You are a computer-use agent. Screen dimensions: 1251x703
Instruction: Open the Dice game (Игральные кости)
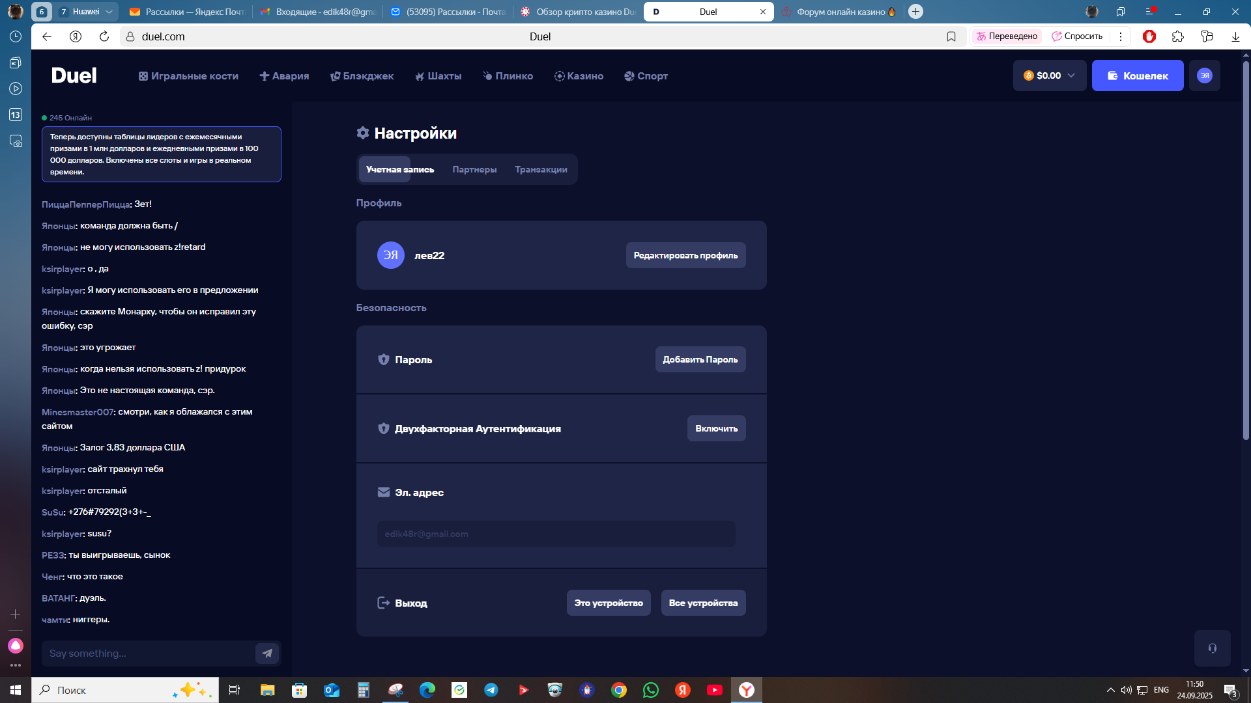tap(188, 76)
